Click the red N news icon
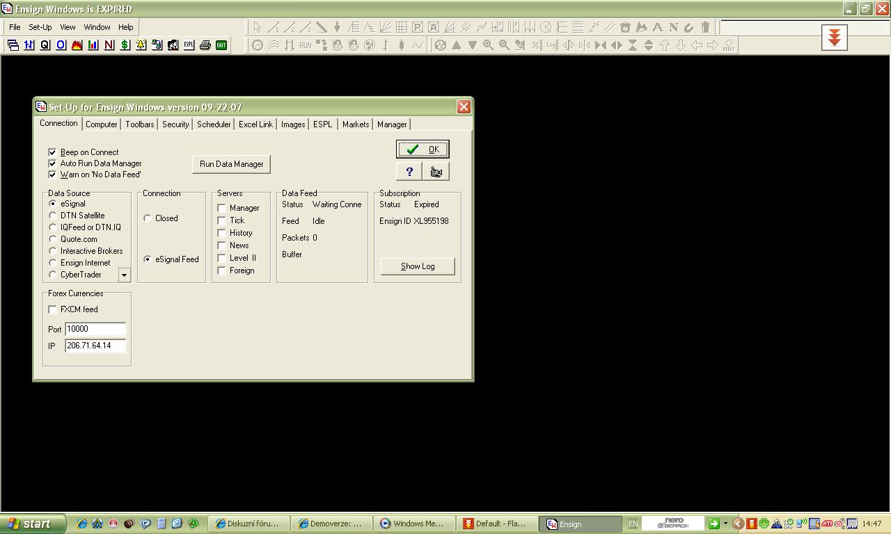The height and width of the screenshot is (534, 891). [109, 45]
